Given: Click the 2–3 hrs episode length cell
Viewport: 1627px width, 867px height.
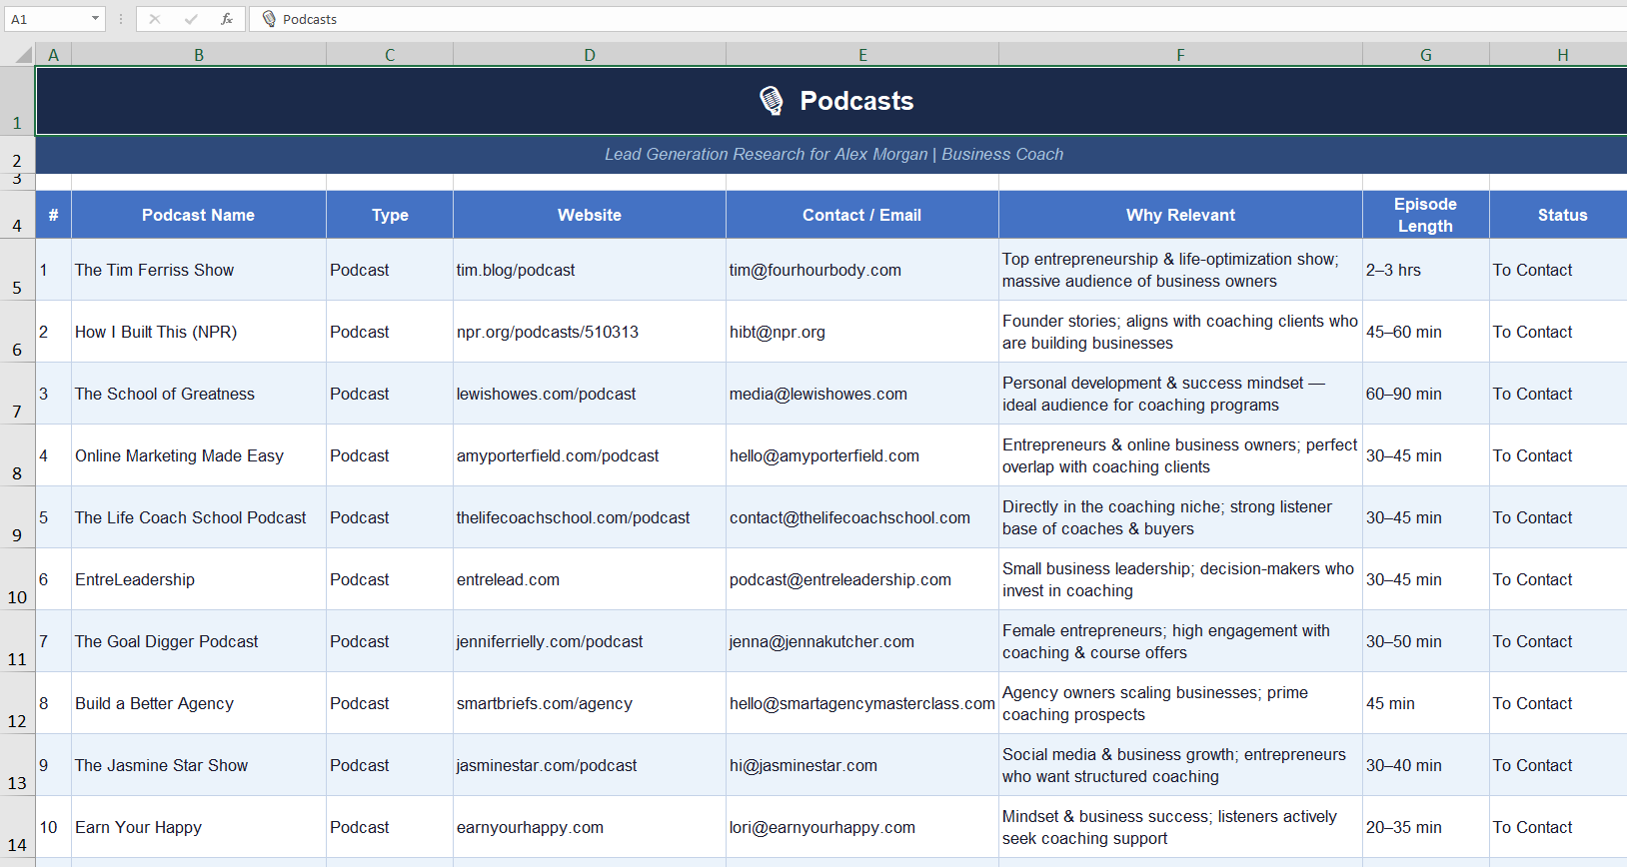Looking at the screenshot, I should point(1426,270).
